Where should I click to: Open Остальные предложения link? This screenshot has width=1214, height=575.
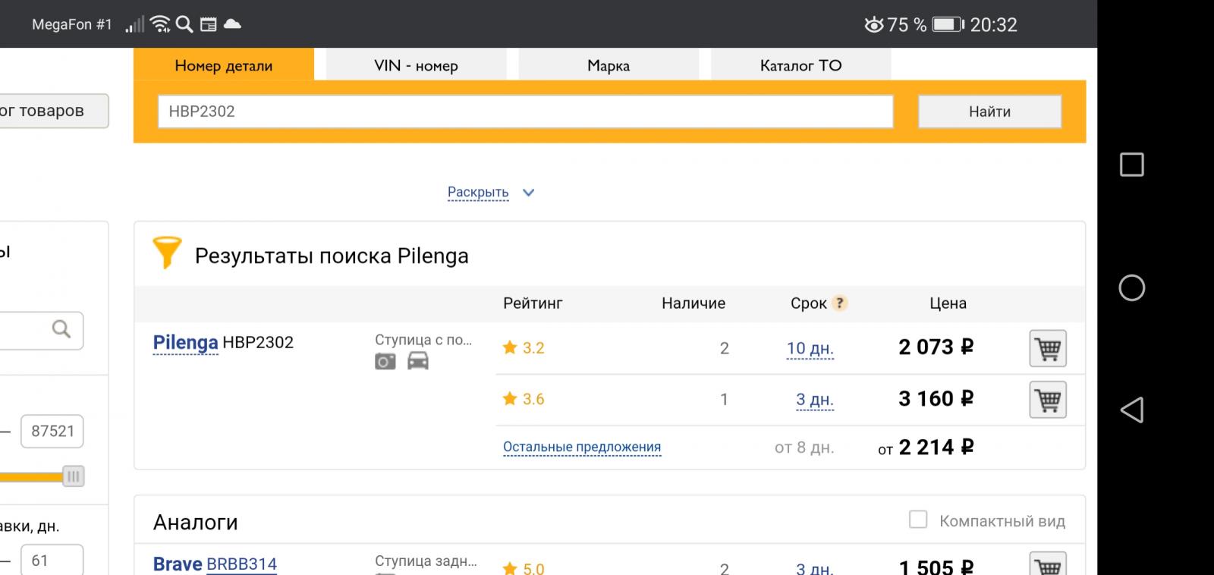tap(582, 447)
